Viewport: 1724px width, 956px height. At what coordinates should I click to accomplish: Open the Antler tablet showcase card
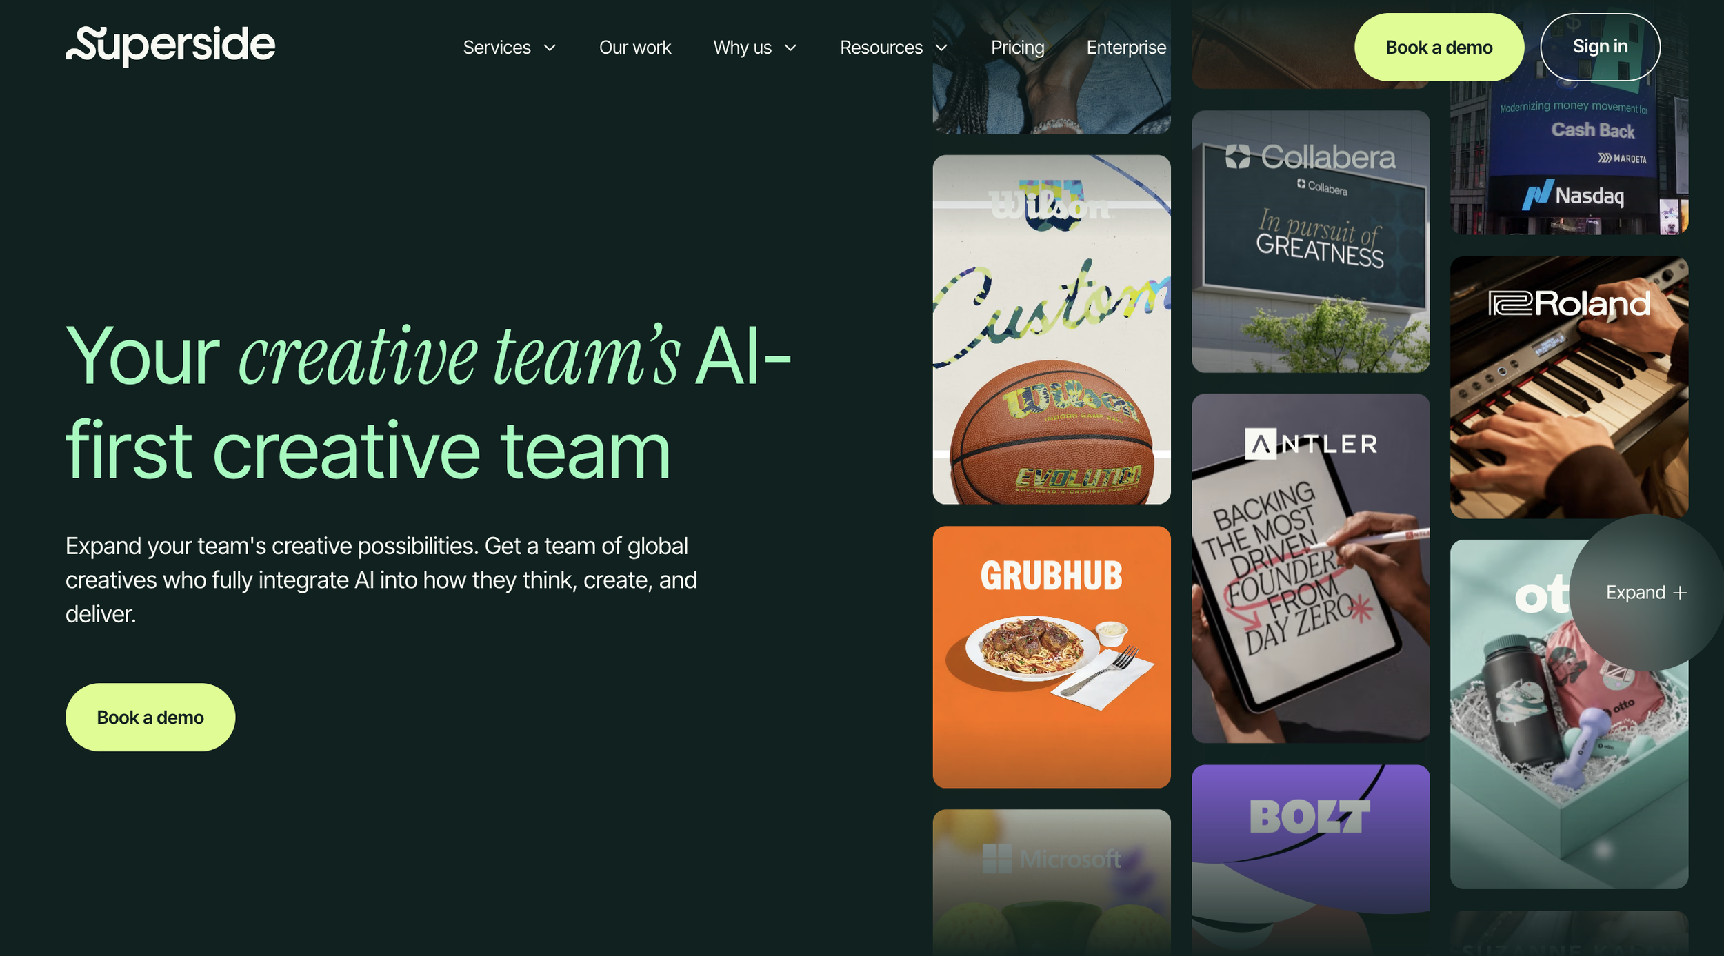pyautogui.click(x=1310, y=568)
